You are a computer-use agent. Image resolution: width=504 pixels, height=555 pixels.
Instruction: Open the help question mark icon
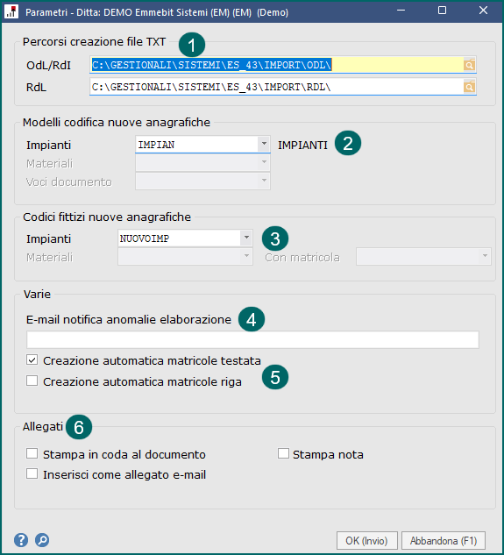pos(21,540)
